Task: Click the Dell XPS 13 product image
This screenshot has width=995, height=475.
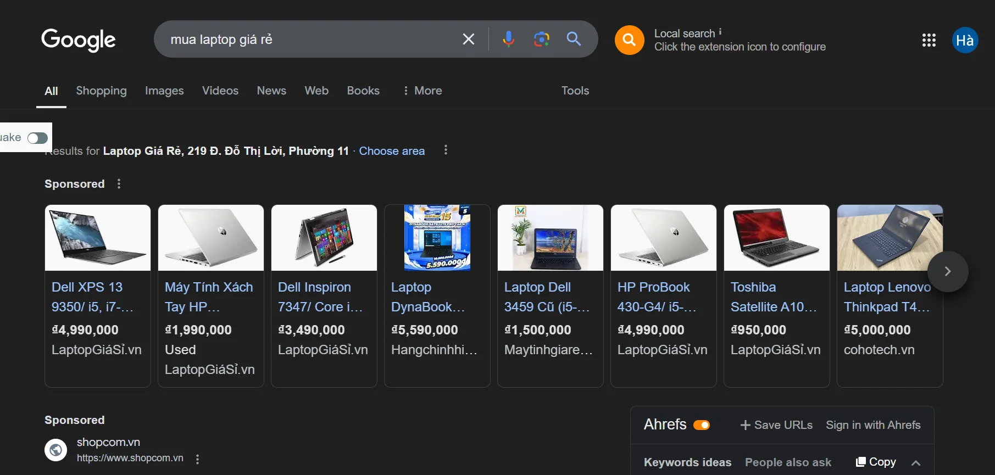Action: tap(98, 238)
